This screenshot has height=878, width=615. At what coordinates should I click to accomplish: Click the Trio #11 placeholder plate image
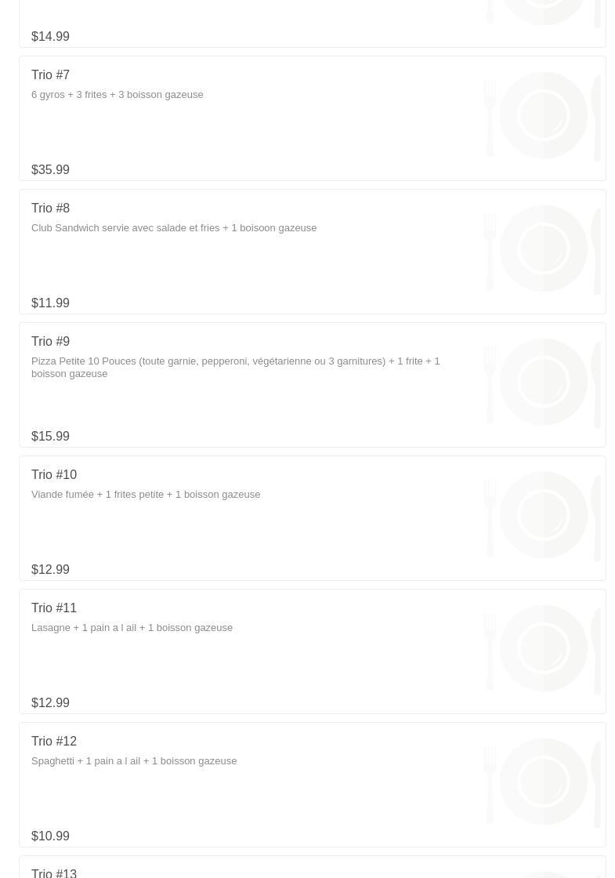point(542,648)
